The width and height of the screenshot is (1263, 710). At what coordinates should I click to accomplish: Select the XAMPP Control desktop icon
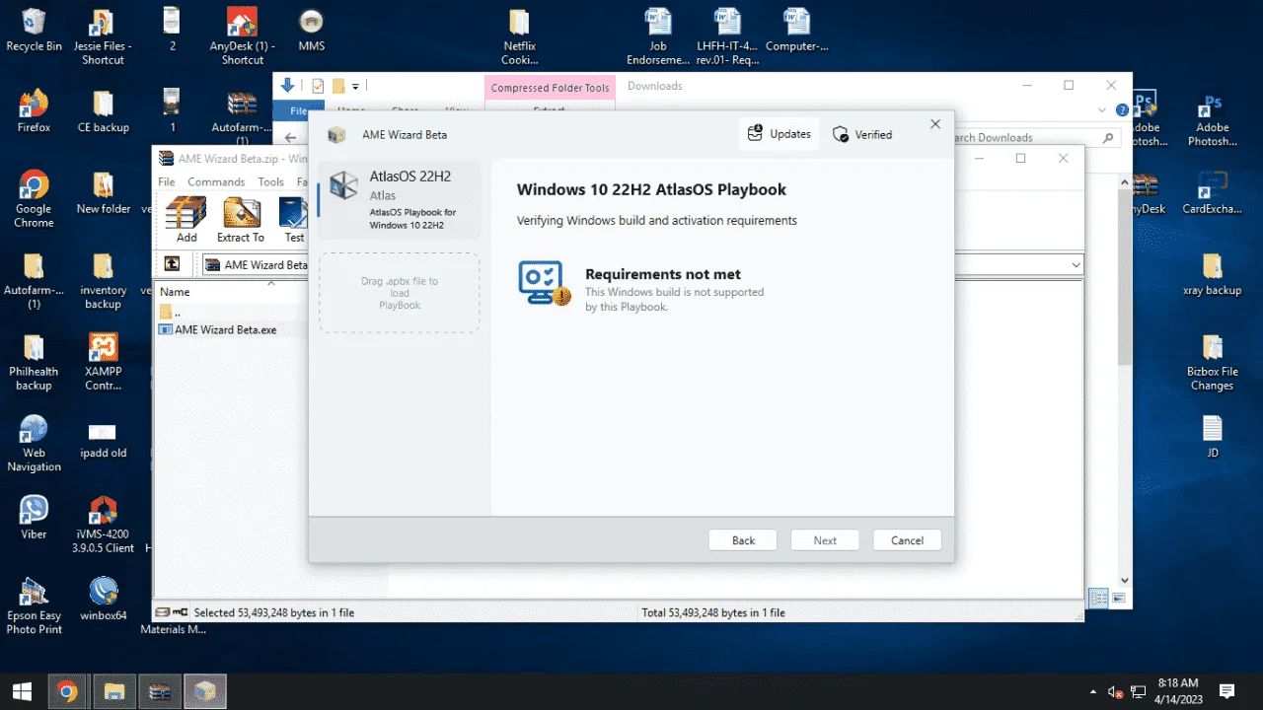(103, 362)
